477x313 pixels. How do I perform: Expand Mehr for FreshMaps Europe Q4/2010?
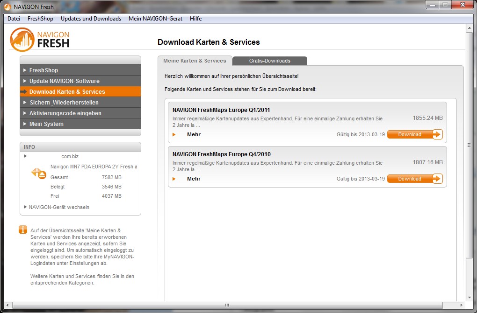tap(194, 179)
